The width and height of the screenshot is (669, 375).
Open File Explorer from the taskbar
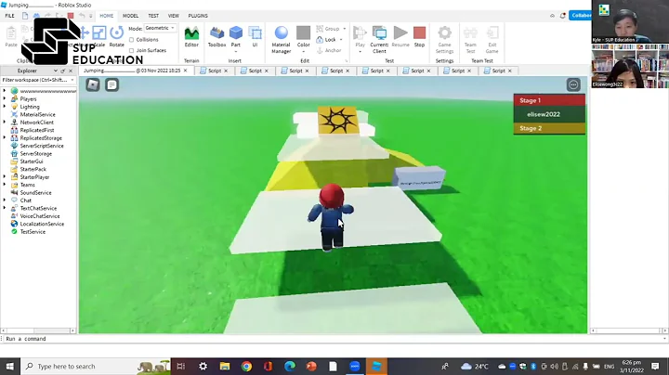(225, 367)
